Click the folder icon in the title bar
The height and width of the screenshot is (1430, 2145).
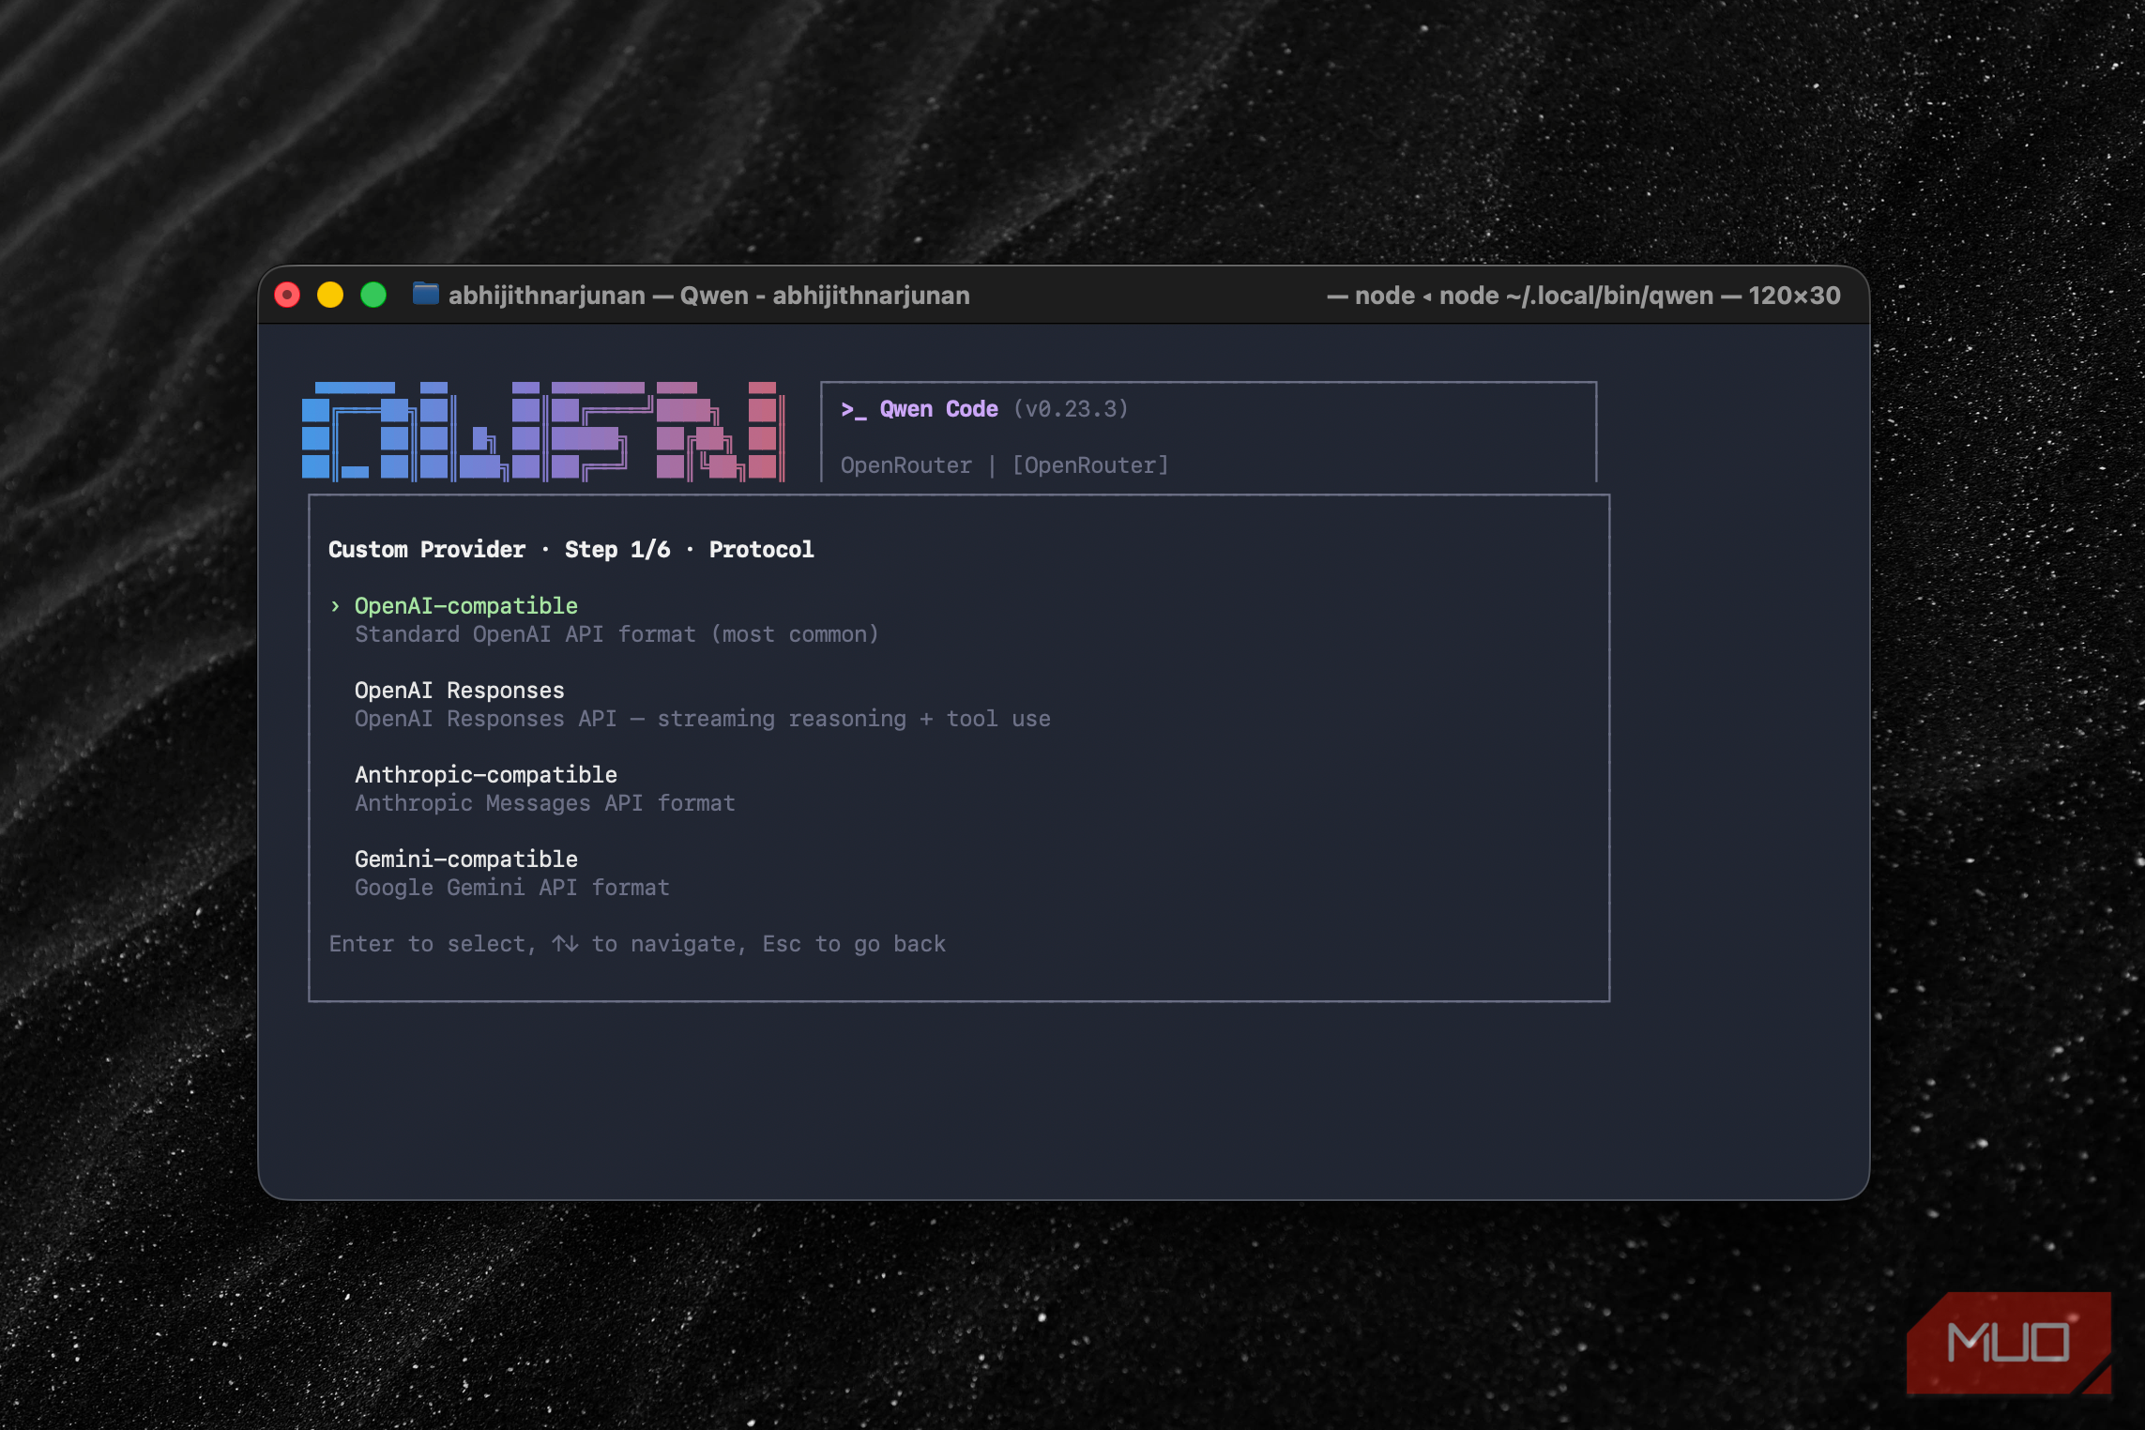tap(425, 295)
